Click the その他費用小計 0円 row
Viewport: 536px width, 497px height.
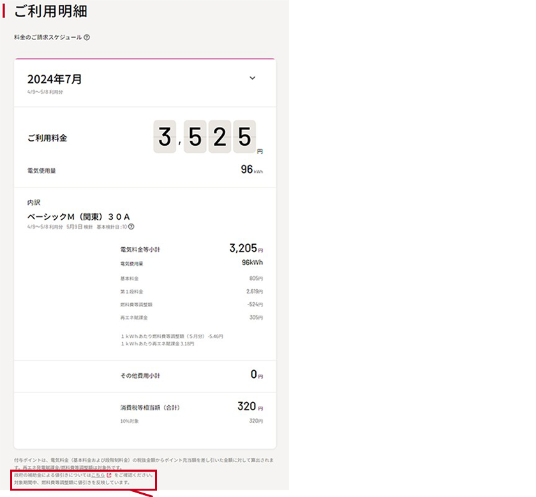coord(191,375)
